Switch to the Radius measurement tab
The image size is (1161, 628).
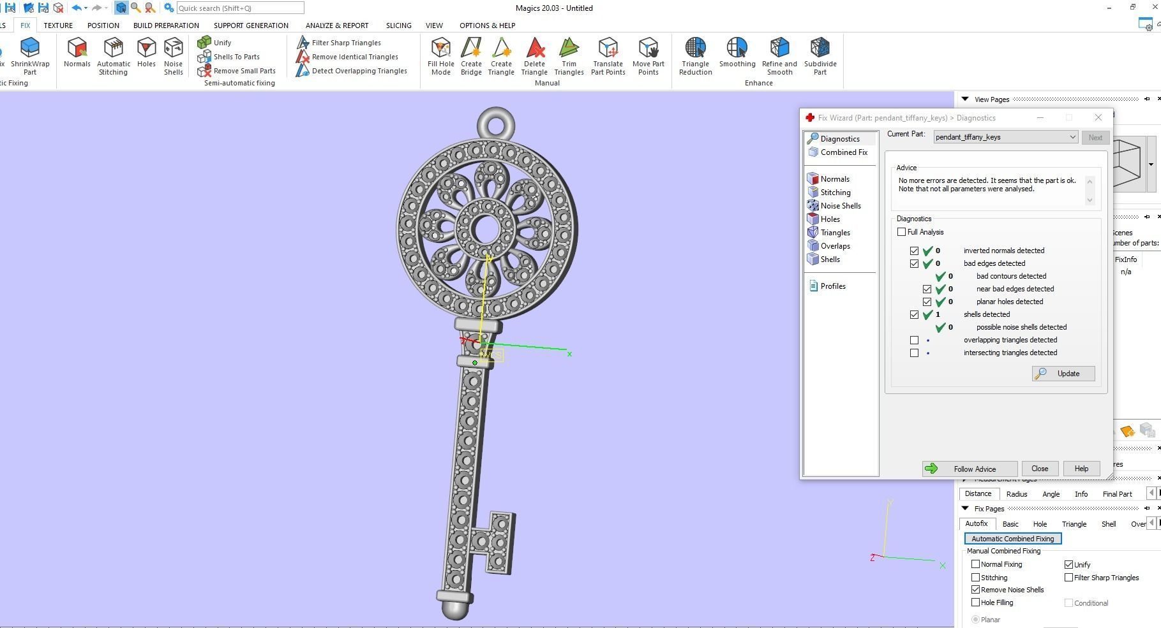click(1017, 494)
